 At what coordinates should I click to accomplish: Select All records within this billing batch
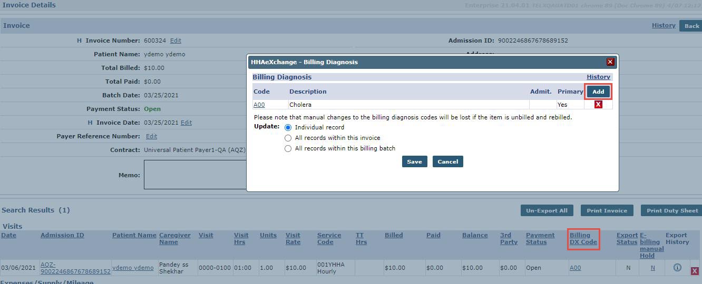pyautogui.click(x=288, y=148)
